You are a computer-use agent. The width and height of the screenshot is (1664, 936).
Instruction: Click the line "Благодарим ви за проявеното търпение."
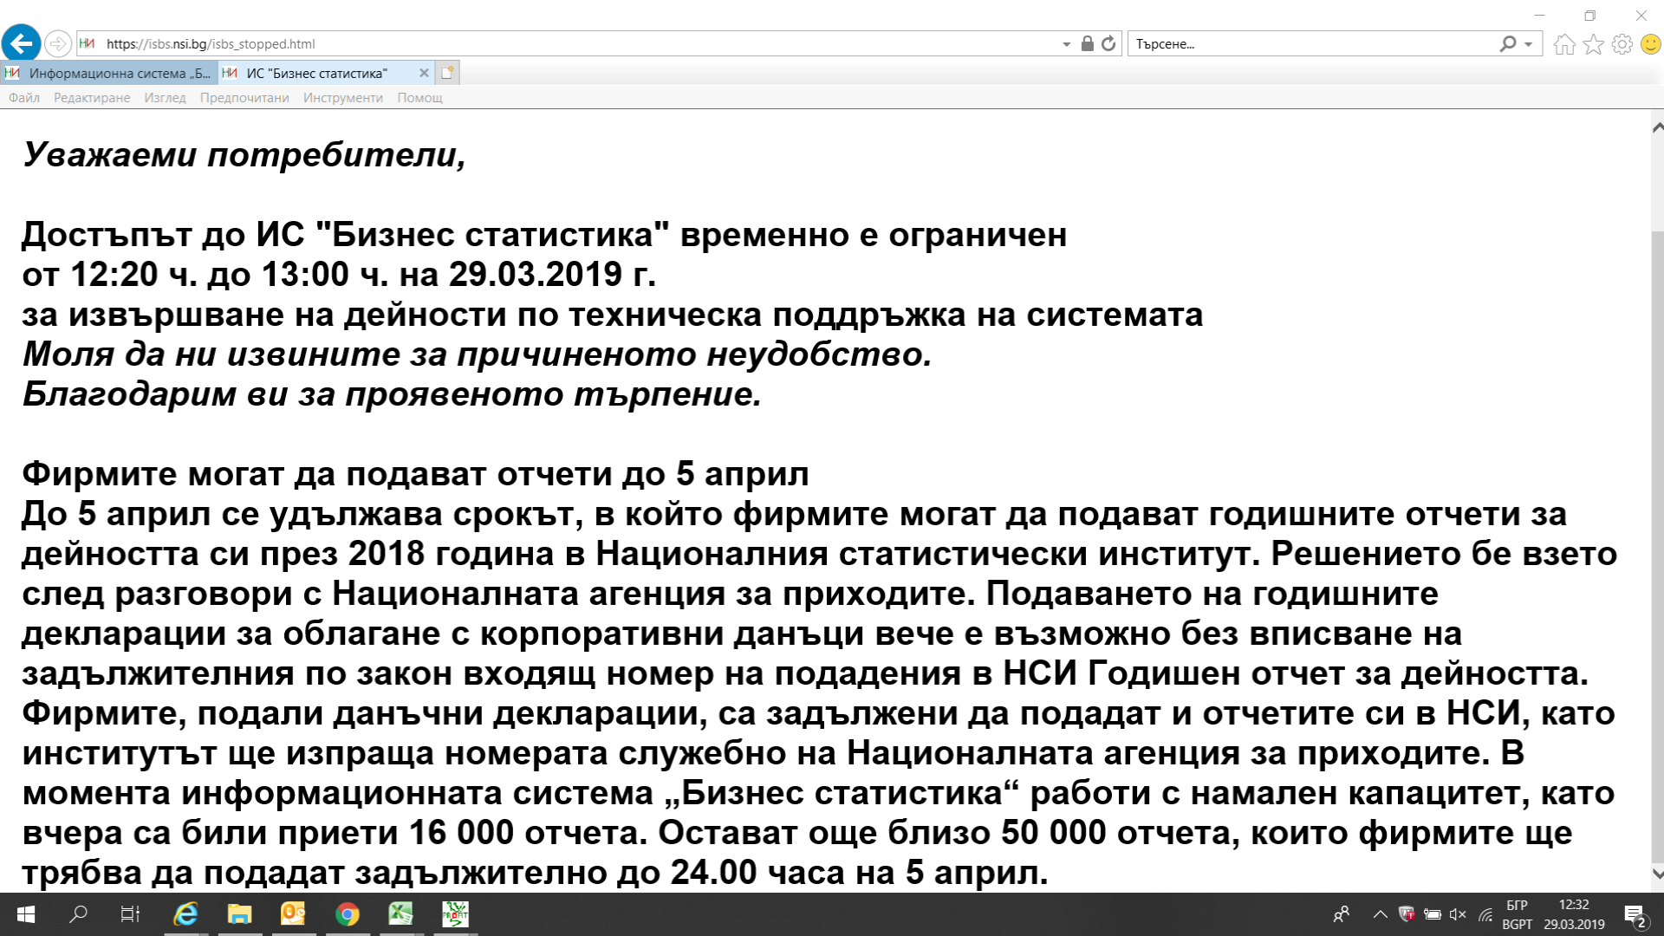(x=392, y=394)
